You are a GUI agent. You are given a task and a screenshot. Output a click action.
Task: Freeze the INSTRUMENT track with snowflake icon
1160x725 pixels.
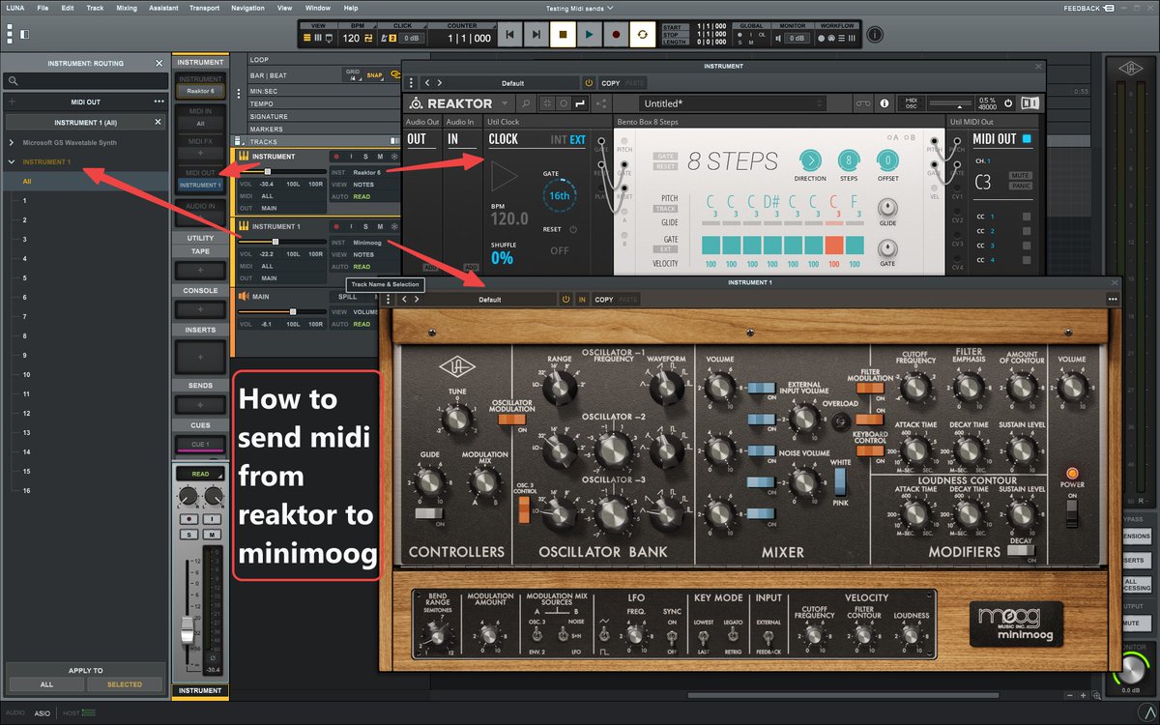point(393,157)
